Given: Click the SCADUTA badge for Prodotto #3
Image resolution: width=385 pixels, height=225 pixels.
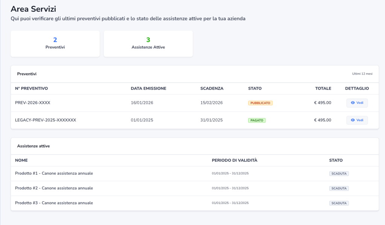Looking at the screenshot, I should (339, 203).
